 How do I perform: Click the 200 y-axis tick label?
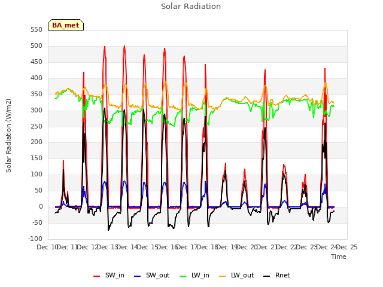click(x=37, y=142)
